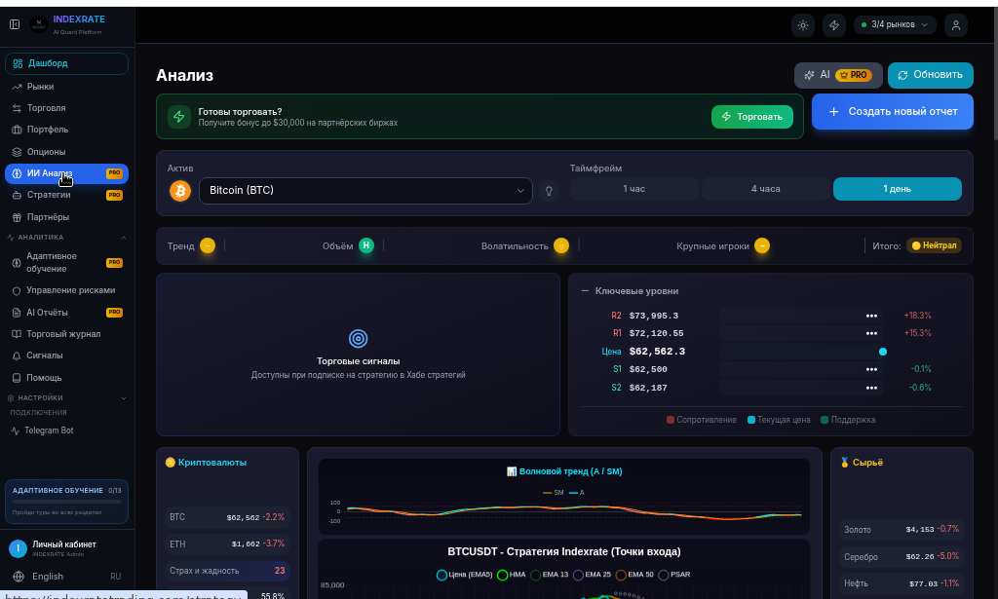Click the Адаптивное обучение 0/13 progress bar
Viewport: 998px width, 599px height.
(x=67, y=502)
